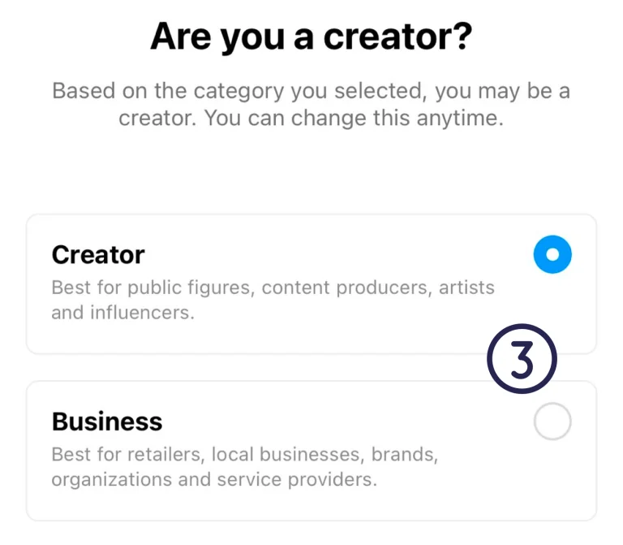This screenshot has width=623, height=545.
Task: Choose the Business radio button
Action: [x=552, y=422]
